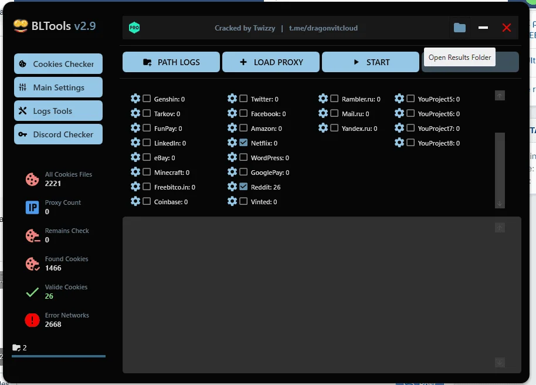Click the bottom-left progress bar
Viewport: 536px width, 385px height.
click(59, 356)
